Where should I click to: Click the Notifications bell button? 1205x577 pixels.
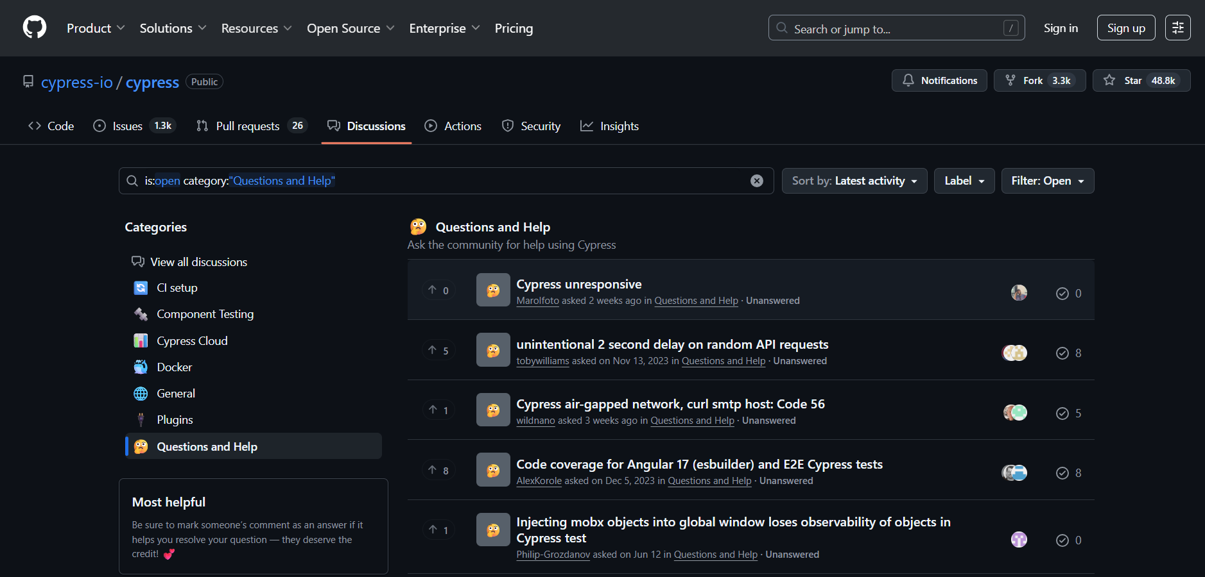(x=939, y=81)
